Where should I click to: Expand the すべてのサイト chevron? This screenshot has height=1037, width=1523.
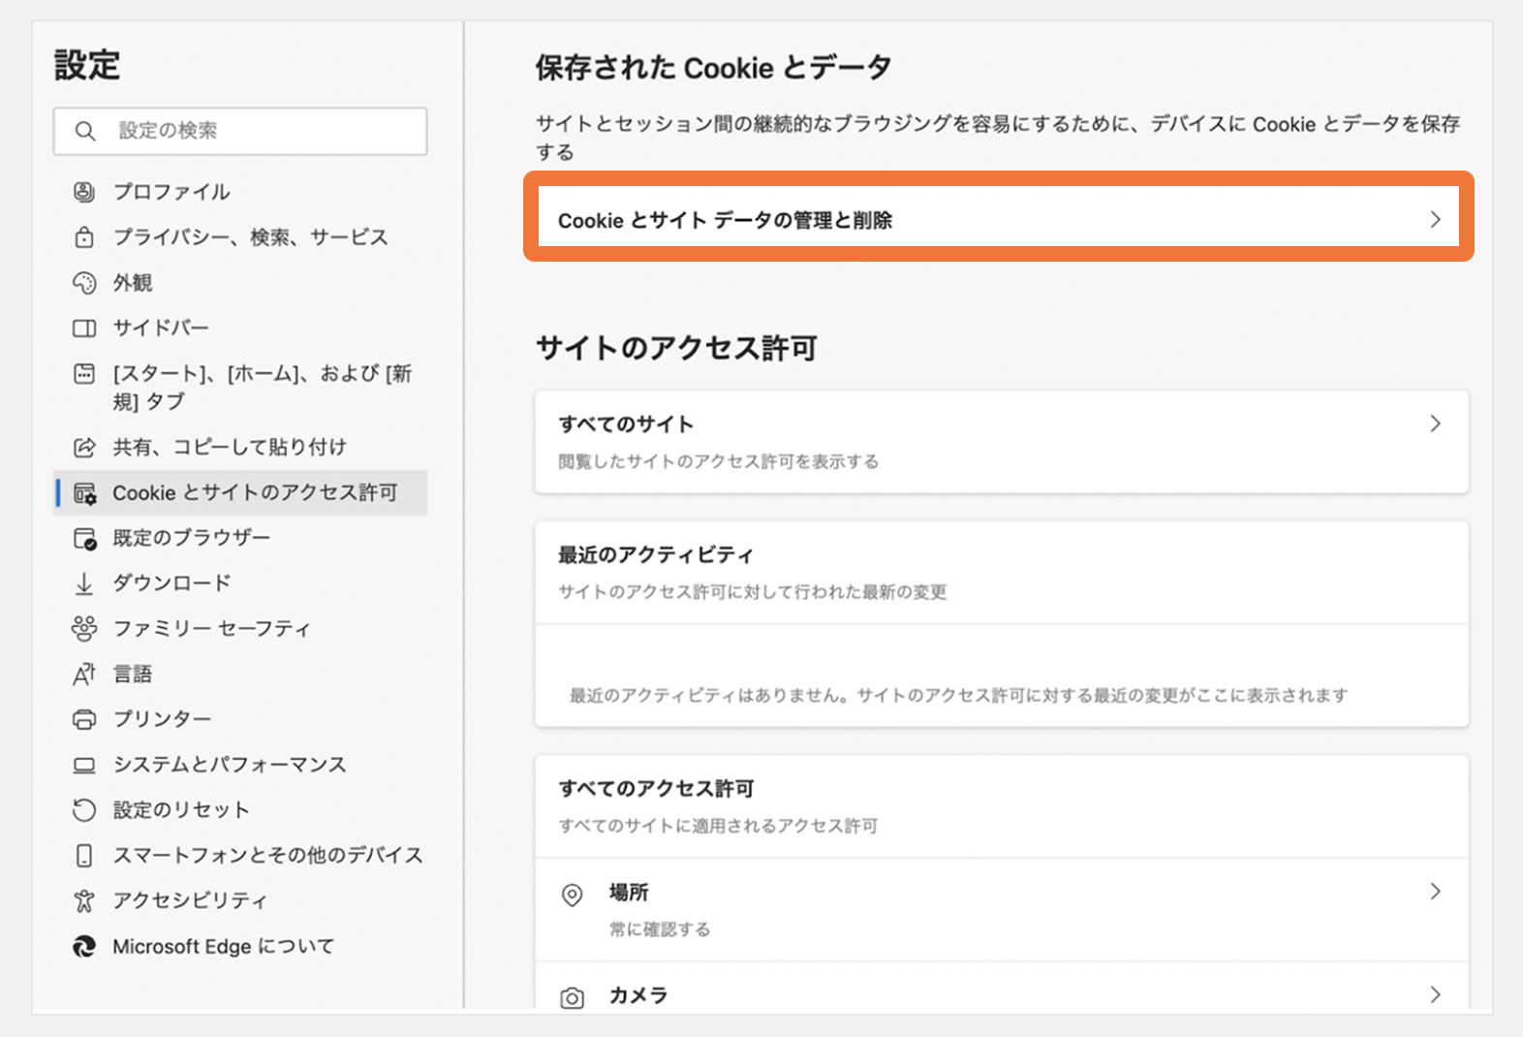pos(1435,424)
